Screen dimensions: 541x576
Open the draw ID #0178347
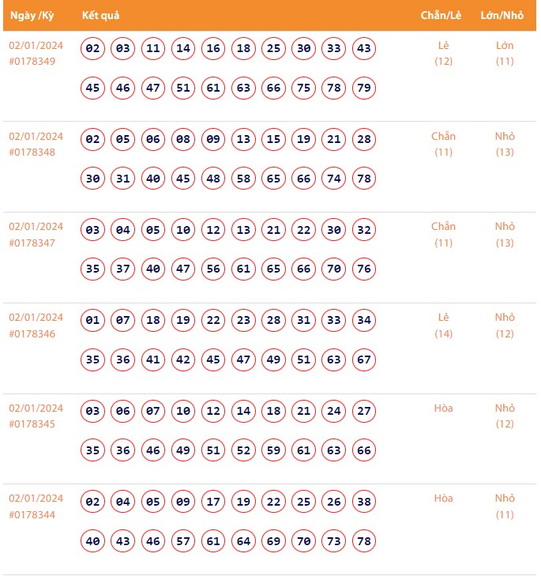pyautogui.click(x=32, y=243)
